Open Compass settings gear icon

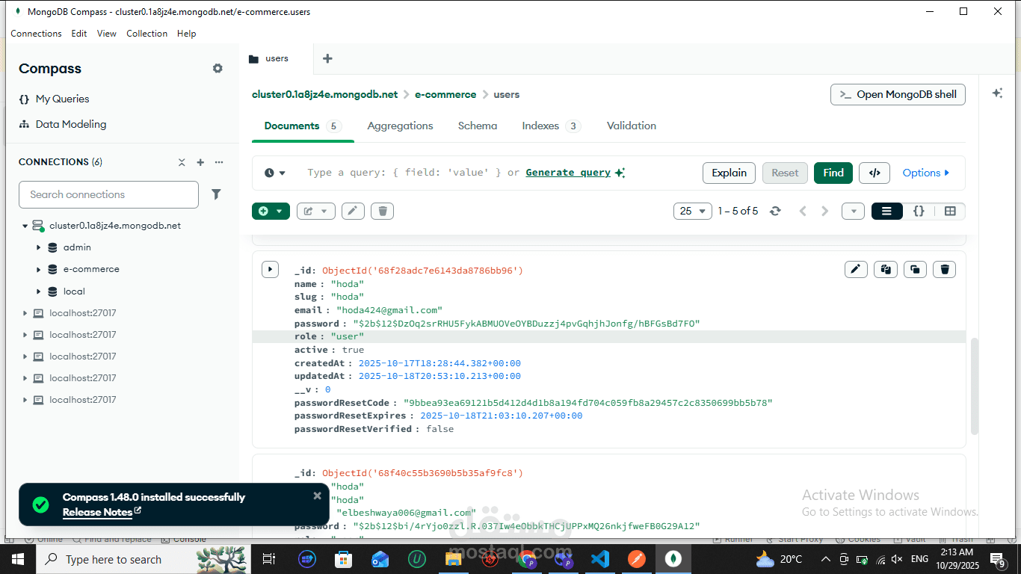click(x=218, y=68)
